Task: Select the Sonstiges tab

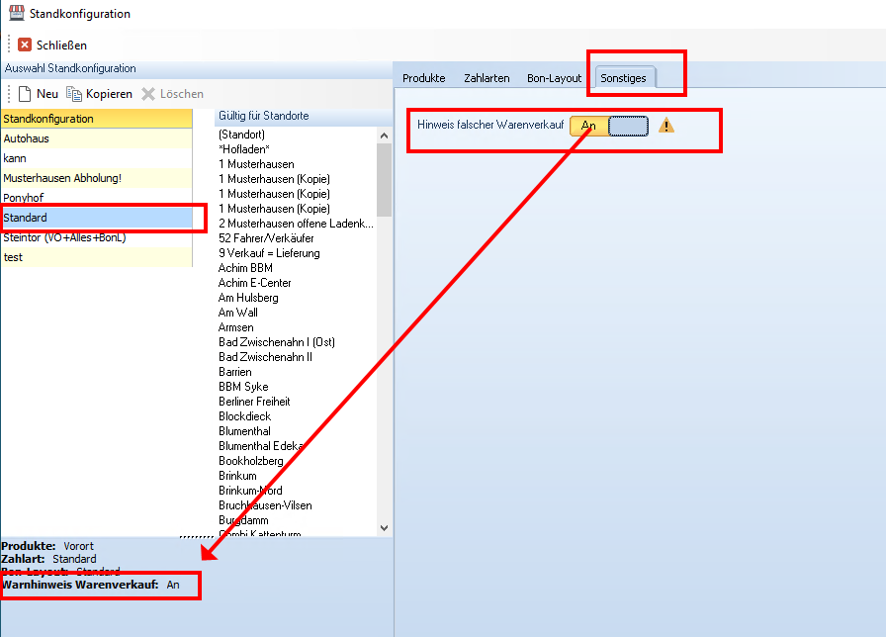Action: pyautogui.click(x=623, y=78)
